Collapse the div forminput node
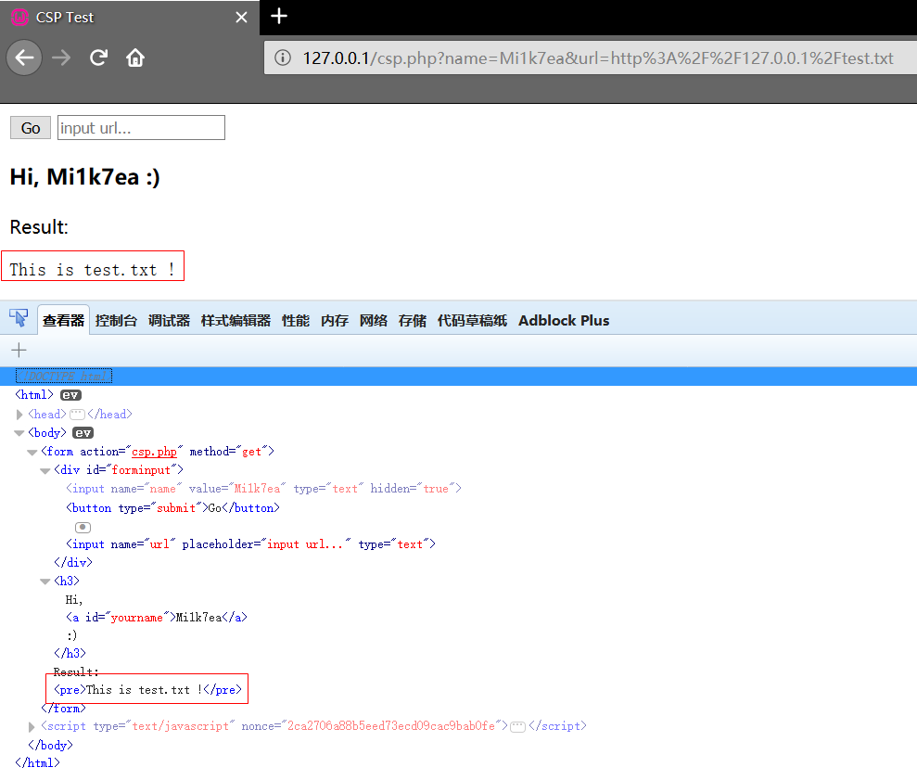917x780 pixels. point(45,470)
